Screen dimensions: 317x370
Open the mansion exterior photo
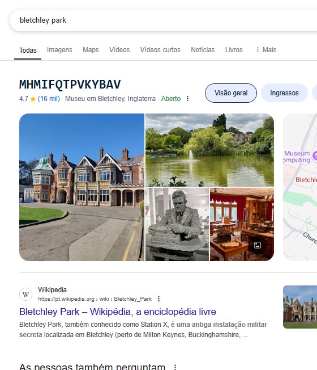[x=82, y=187]
